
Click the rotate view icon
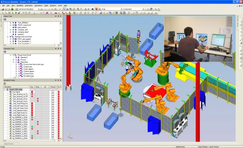click(74, 9)
